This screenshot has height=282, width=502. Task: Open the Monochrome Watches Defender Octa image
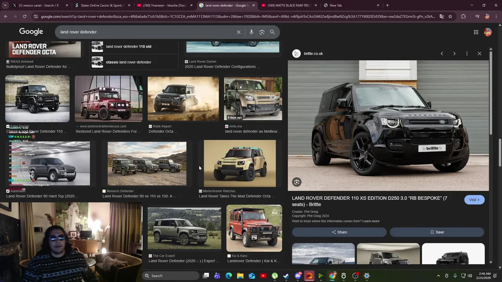click(x=240, y=164)
